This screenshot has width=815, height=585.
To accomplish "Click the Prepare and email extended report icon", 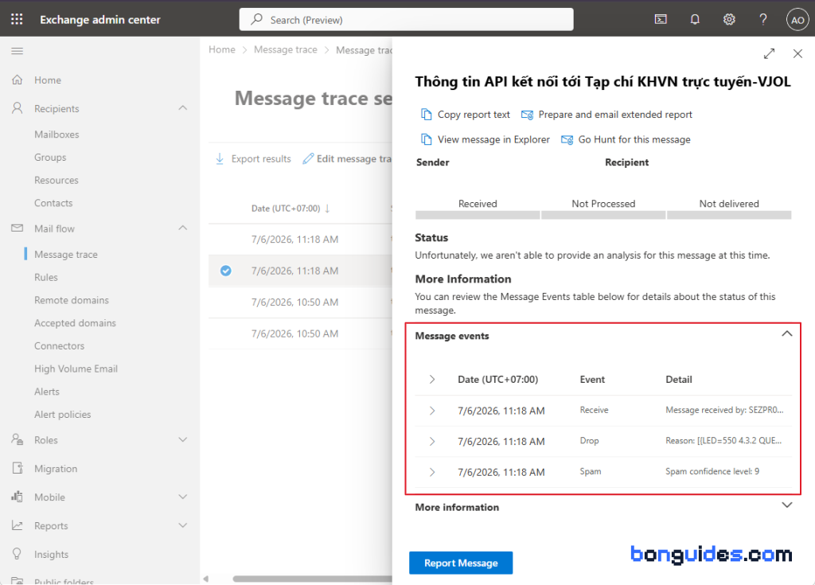I will click(527, 115).
